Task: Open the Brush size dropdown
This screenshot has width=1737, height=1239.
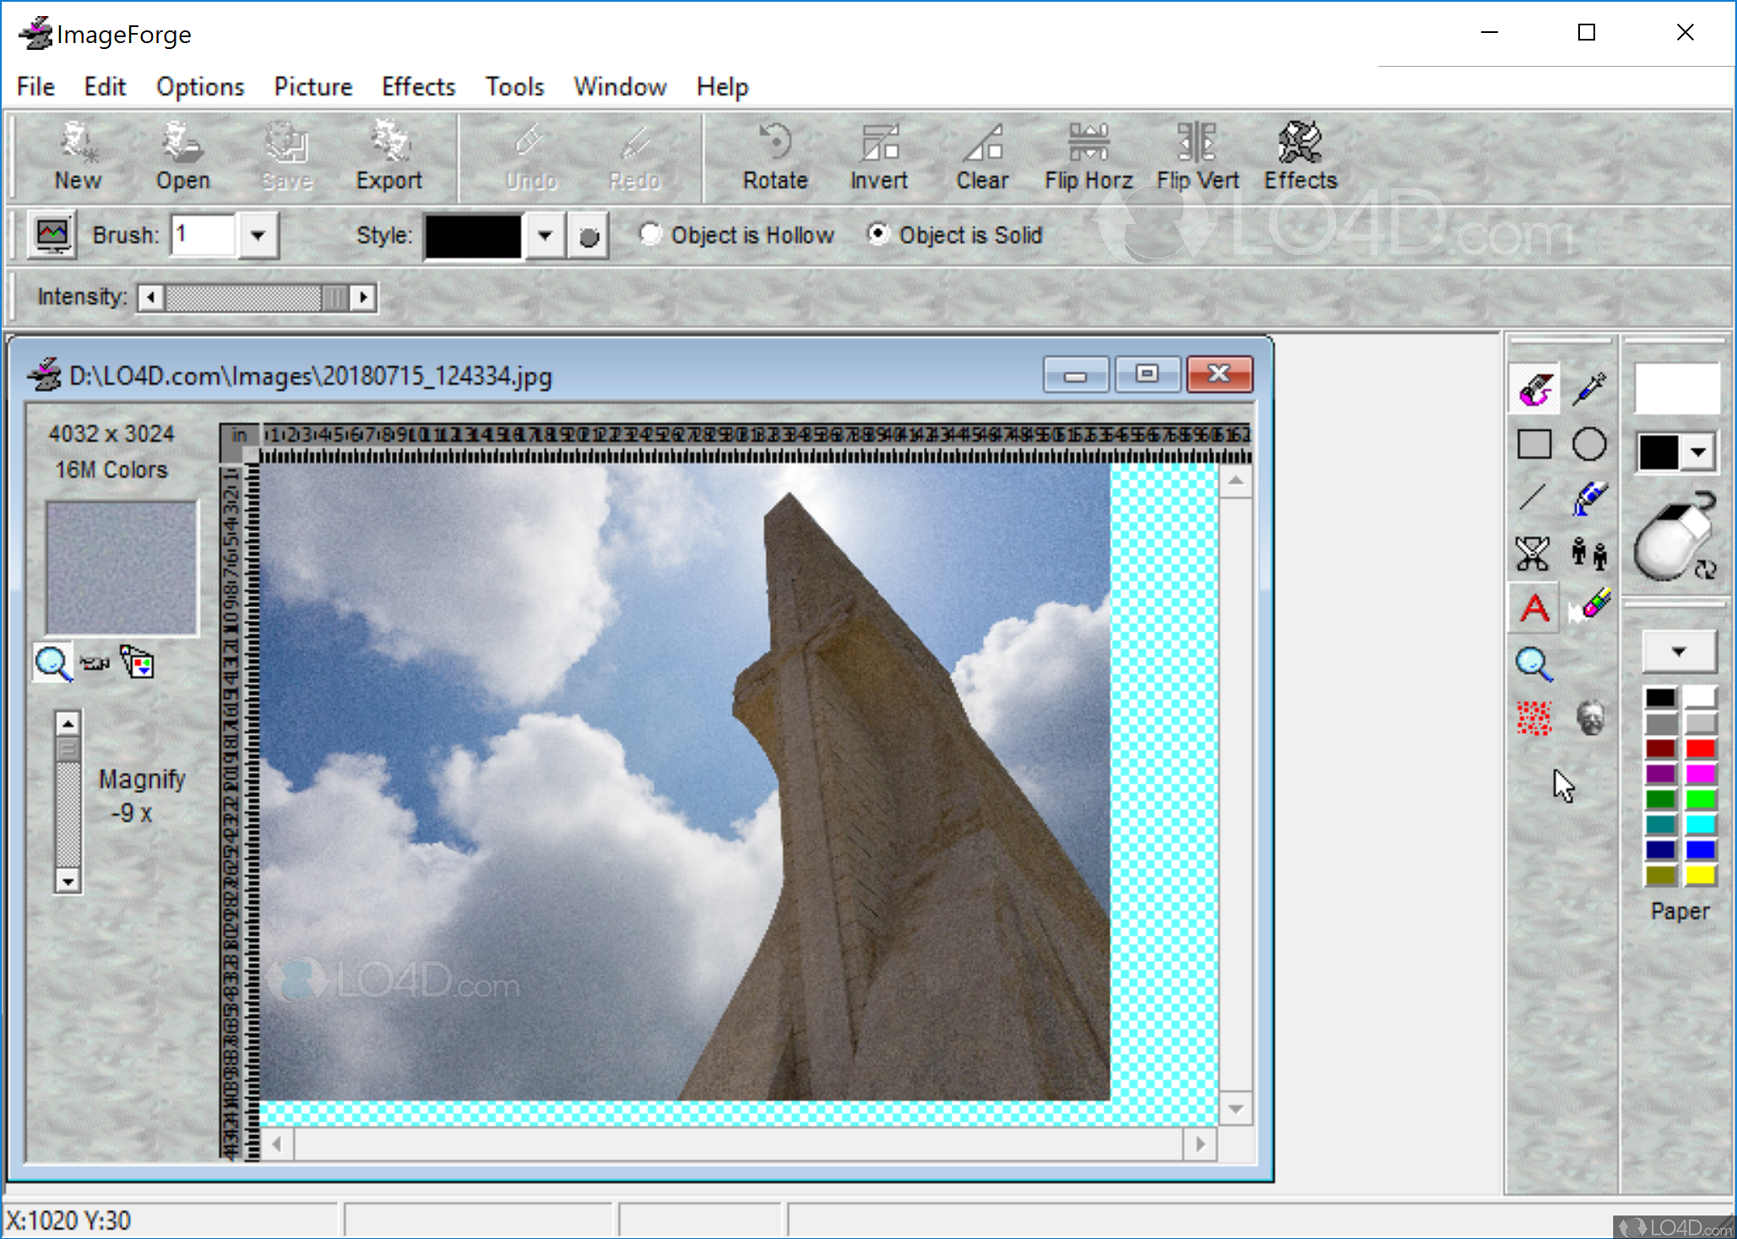Action: click(258, 236)
